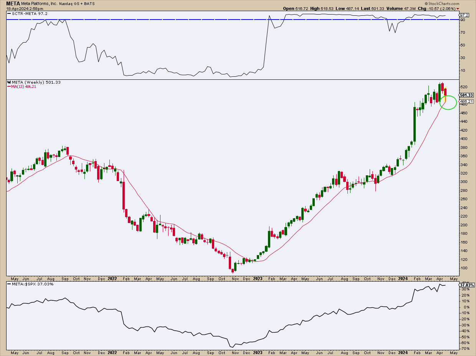Screen dimensions: 476x356
Task: Click the 300 price axis label
Action: pos(464,182)
